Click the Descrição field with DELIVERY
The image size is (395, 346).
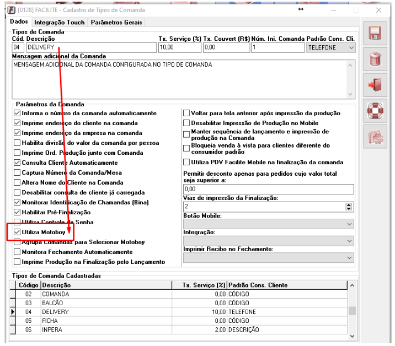(91, 47)
